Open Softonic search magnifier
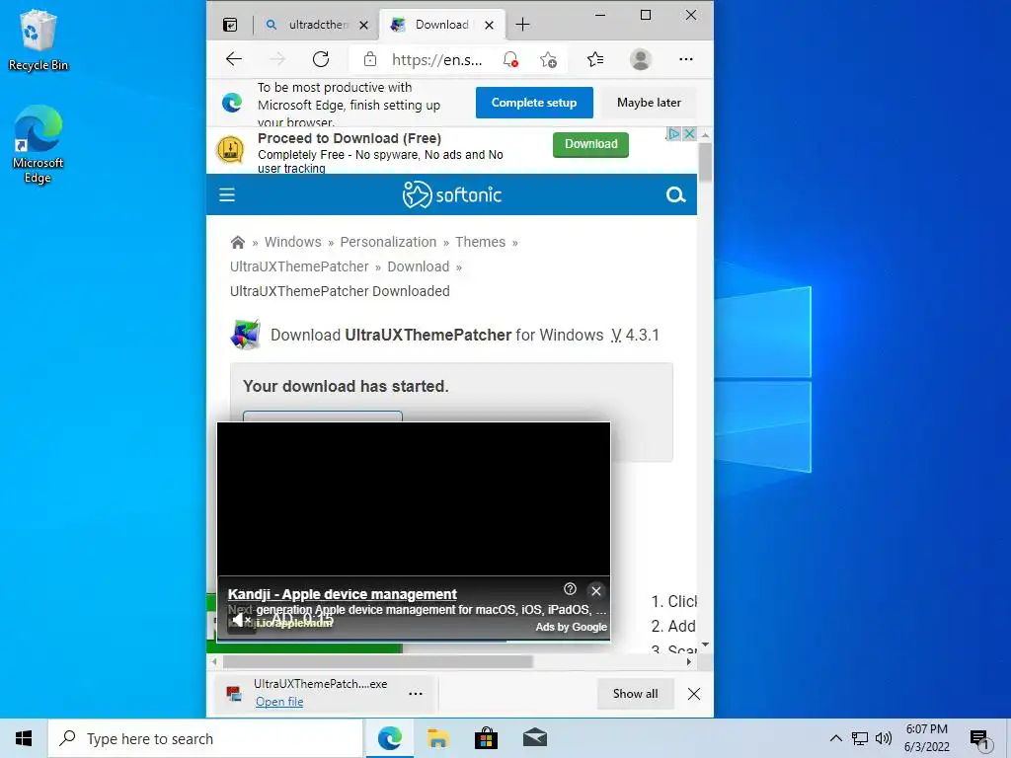Screen dimensions: 1011x758 click(x=675, y=194)
